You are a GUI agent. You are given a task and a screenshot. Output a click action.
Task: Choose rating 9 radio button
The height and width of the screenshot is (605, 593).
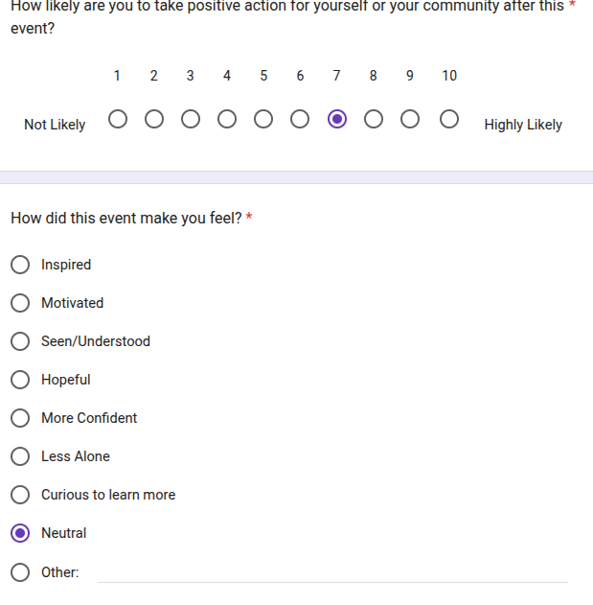(x=410, y=120)
